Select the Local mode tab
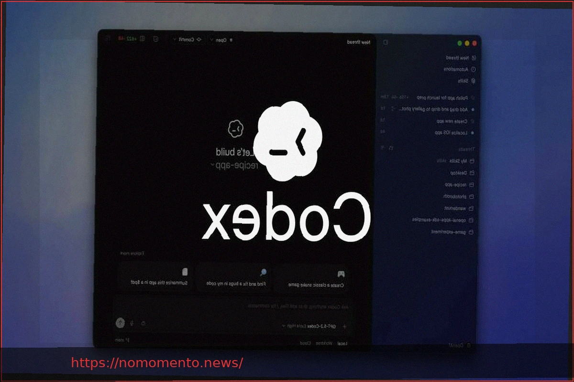This screenshot has height=382, width=574. (342, 343)
